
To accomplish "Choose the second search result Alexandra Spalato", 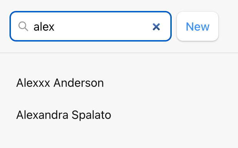I will point(64,115).
